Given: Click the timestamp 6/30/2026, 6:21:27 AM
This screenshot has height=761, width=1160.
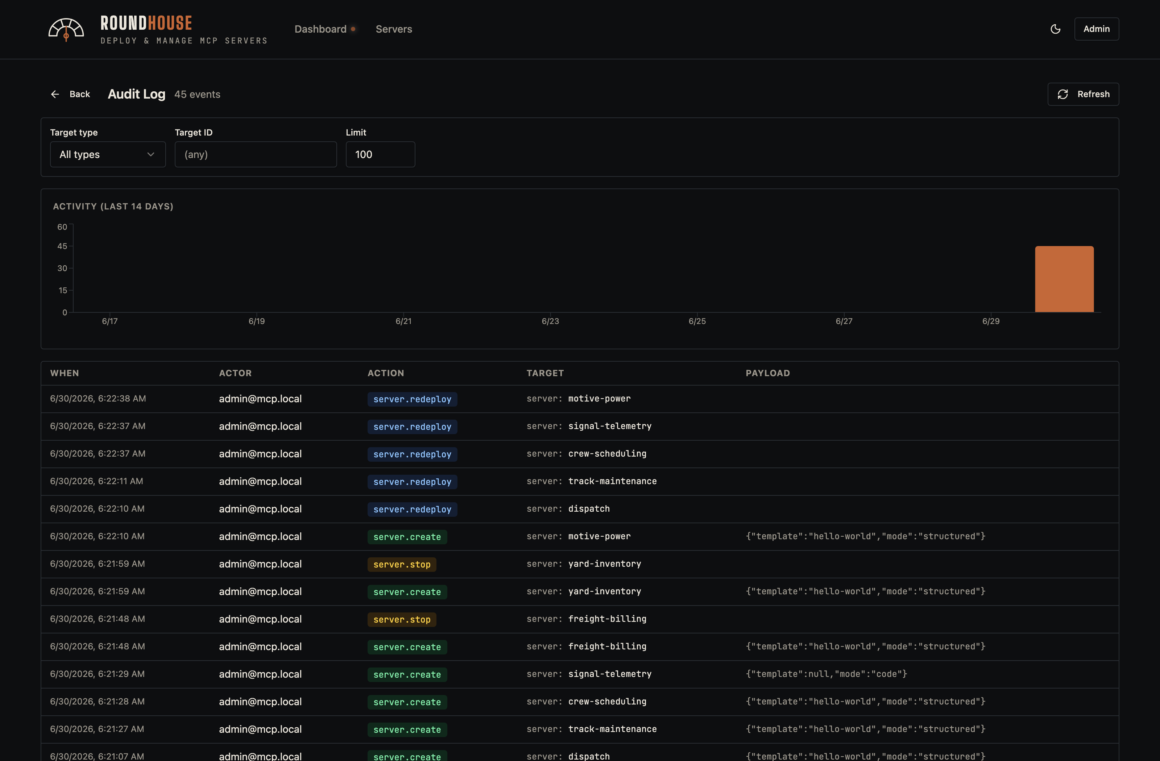Looking at the screenshot, I should tap(97, 729).
